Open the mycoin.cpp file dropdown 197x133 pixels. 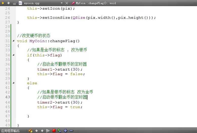pos(62,3)
